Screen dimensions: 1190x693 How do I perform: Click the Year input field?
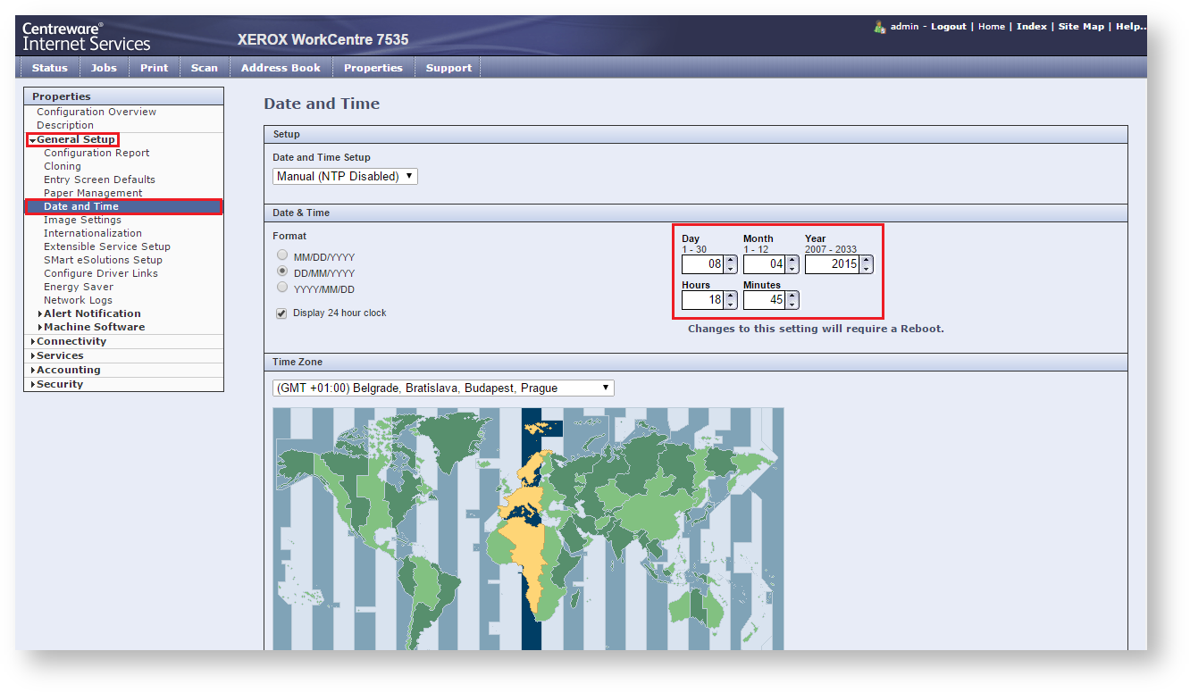(832, 264)
